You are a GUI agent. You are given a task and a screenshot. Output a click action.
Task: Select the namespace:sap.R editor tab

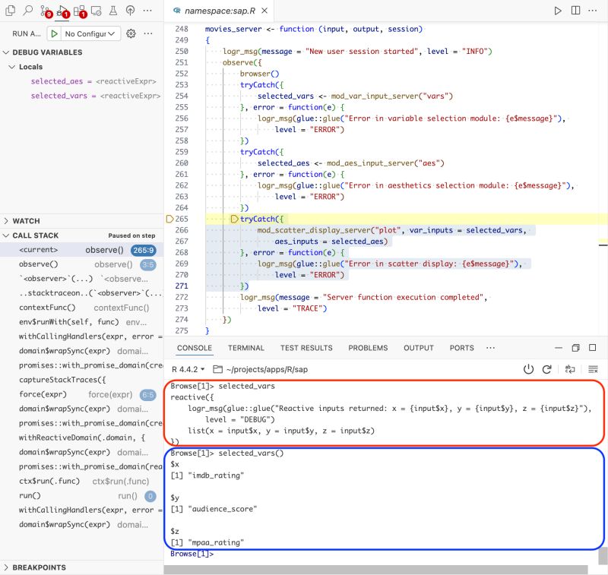(x=220, y=11)
